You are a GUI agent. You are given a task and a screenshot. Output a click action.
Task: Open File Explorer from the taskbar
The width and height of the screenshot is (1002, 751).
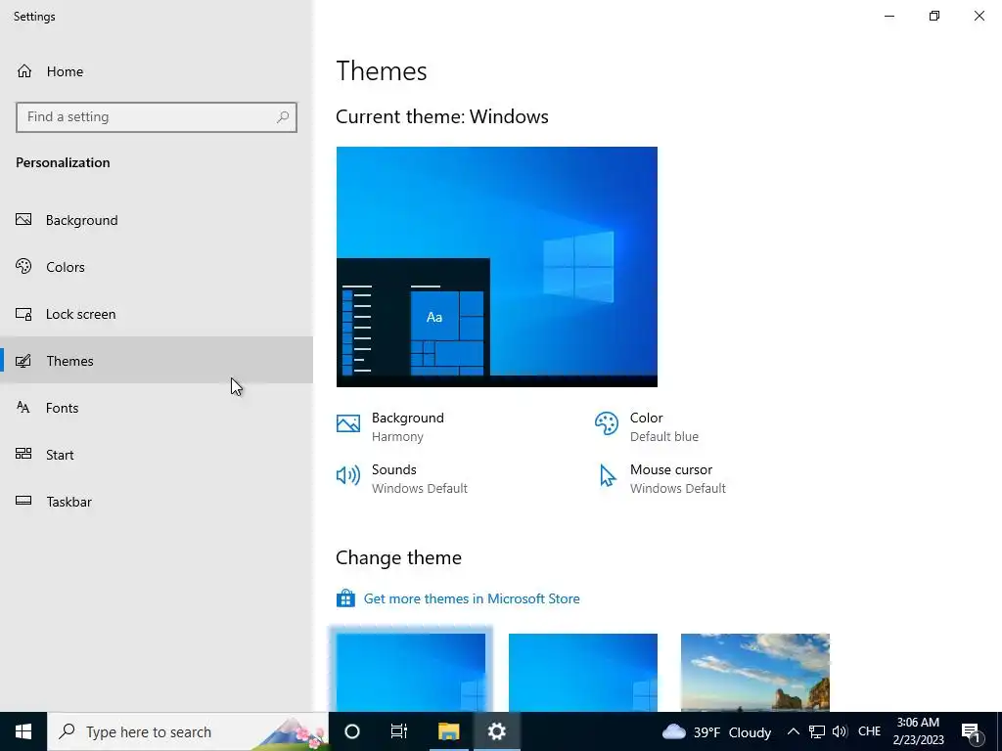pyautogui.click(x=448, y=731)
